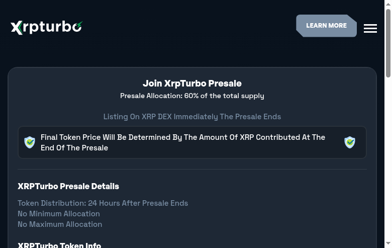Open the hamburger navigation menu
The height and width of the screenshot is (248, 392).
(370, 29)
